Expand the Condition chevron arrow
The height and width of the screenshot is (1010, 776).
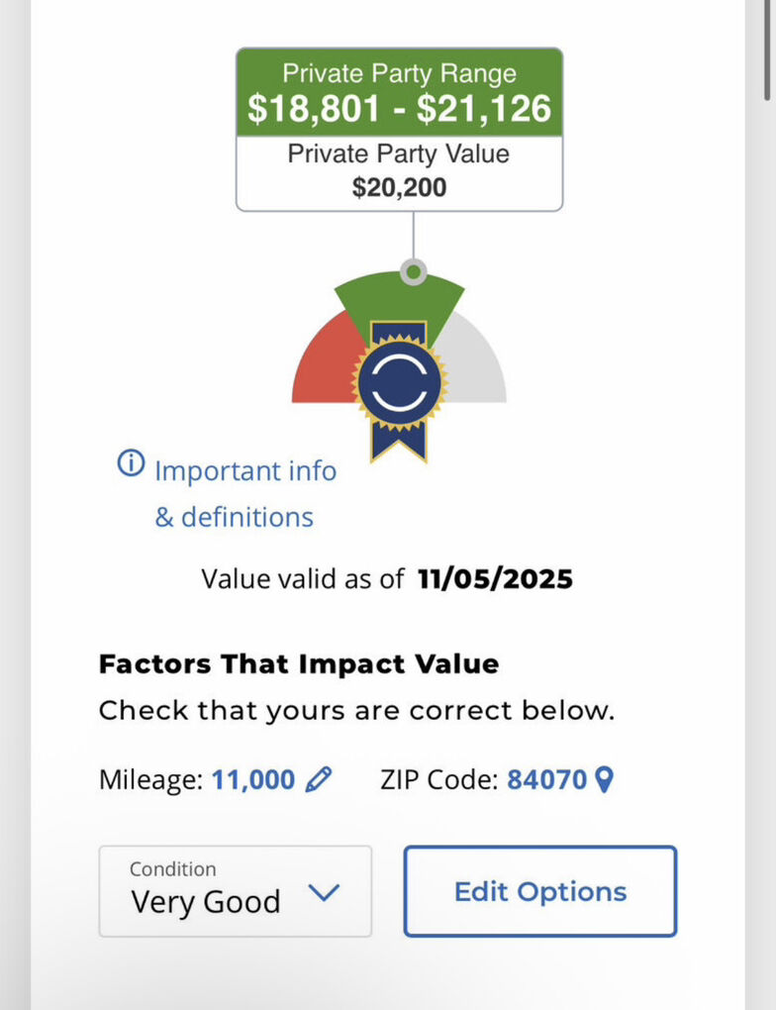tap(323, 892)
